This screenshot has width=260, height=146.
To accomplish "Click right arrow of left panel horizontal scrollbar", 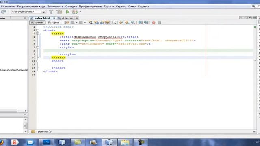I will [25, 111].
